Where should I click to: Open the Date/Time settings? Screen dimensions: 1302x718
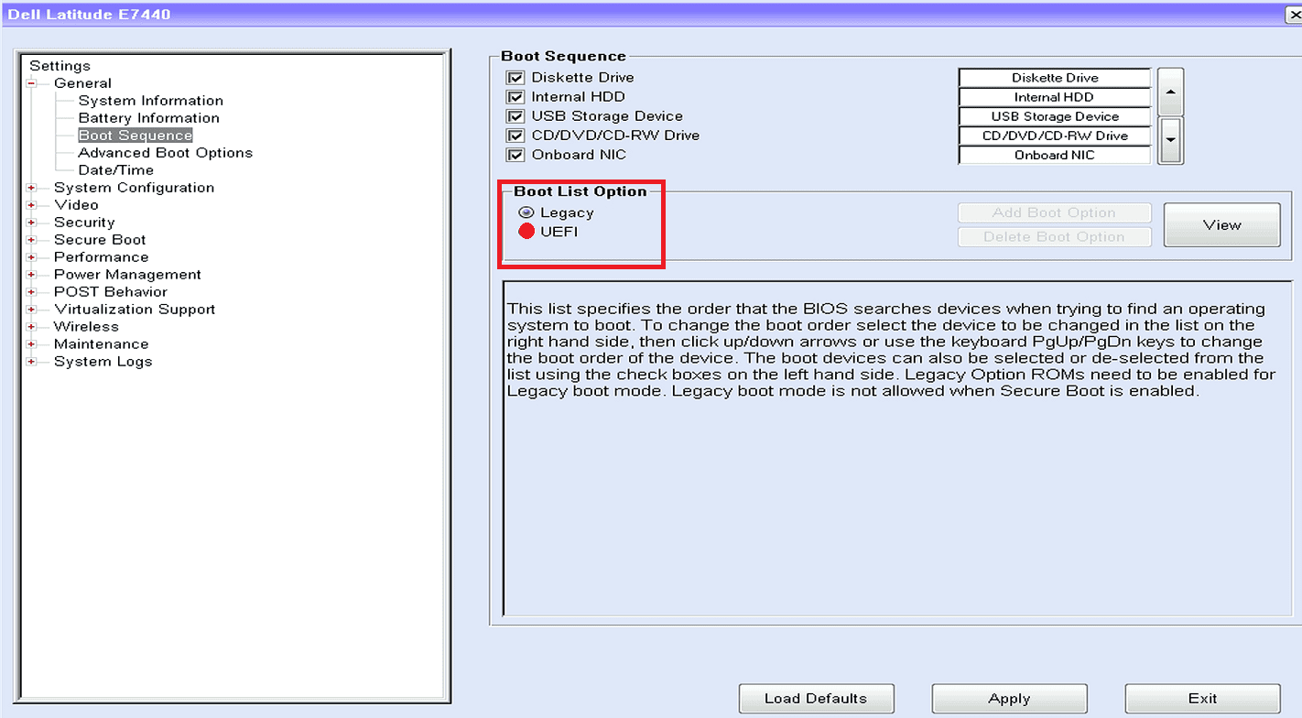tap(116, 170)
